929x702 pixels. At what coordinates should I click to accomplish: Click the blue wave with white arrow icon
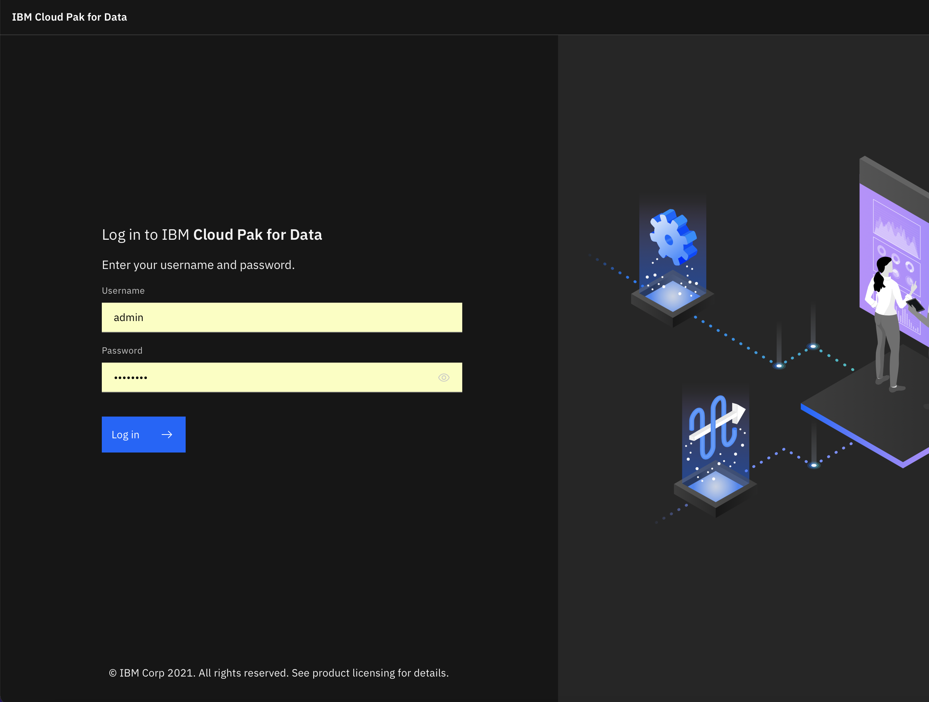point(716,426)
